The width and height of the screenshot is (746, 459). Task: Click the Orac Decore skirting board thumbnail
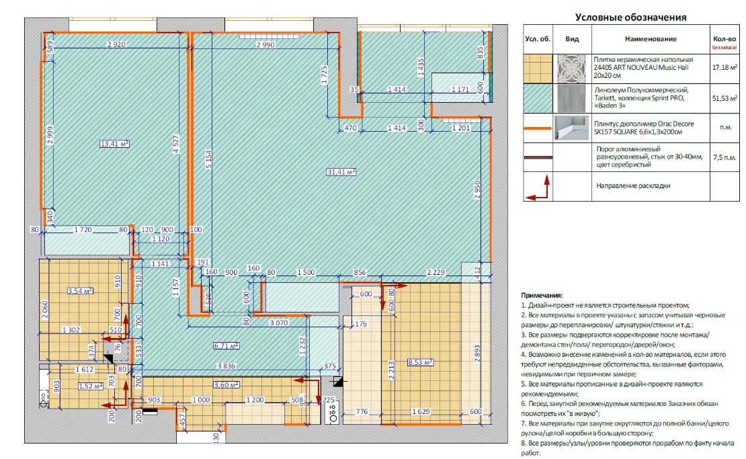(573, 128)
